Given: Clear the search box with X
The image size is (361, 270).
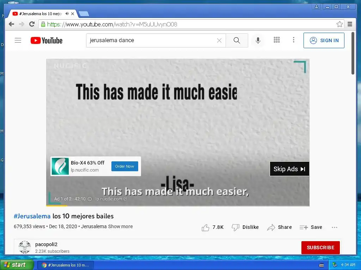Looking at the screenshot, I should (219, 40).
